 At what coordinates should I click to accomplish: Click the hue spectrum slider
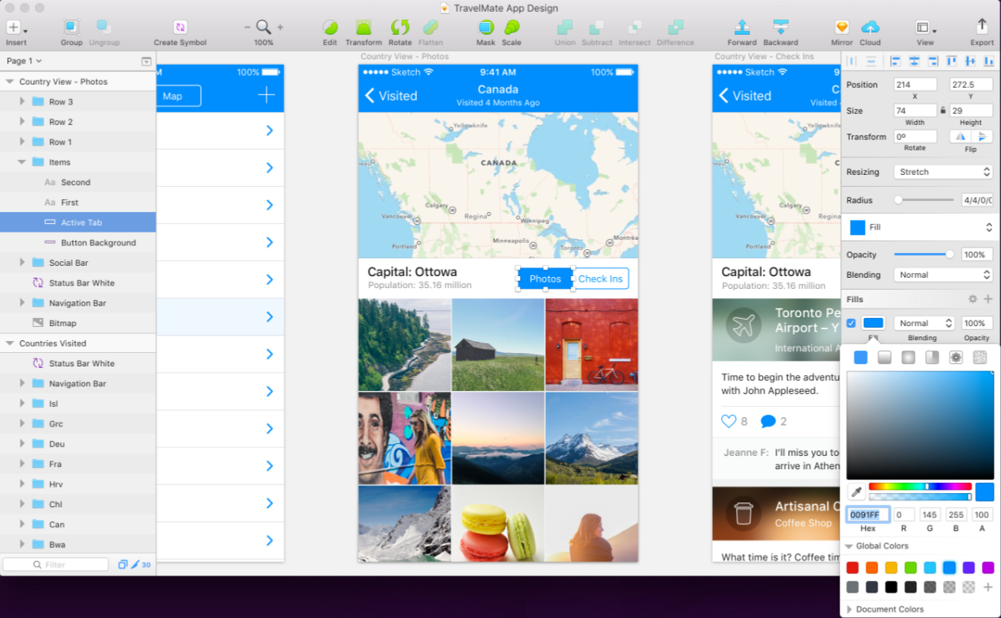[x=920, y=487]
